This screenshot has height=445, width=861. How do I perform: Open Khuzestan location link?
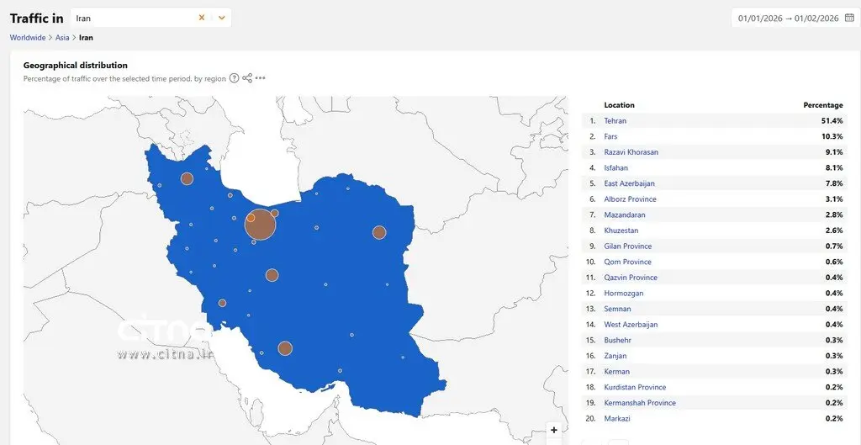(x=621, y=230)
